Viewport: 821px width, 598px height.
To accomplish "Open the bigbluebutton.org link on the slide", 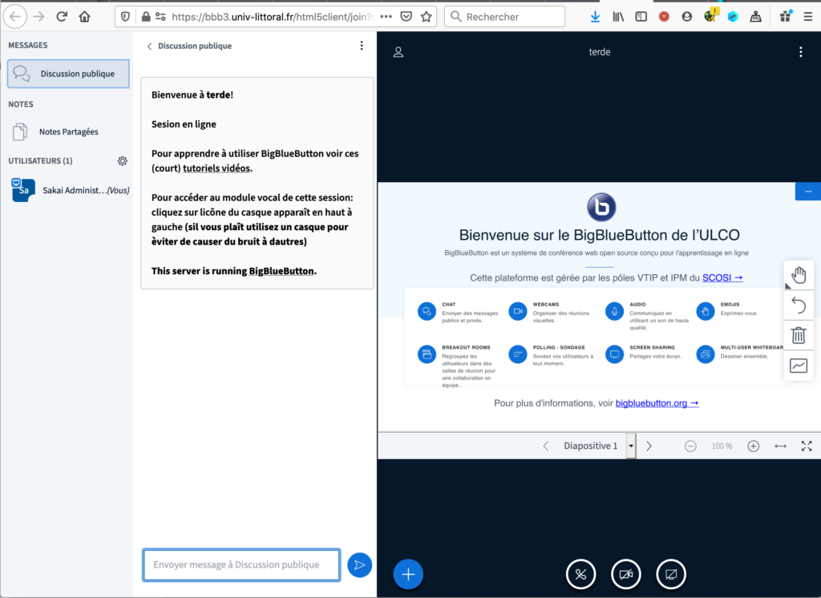I will 657,403.
